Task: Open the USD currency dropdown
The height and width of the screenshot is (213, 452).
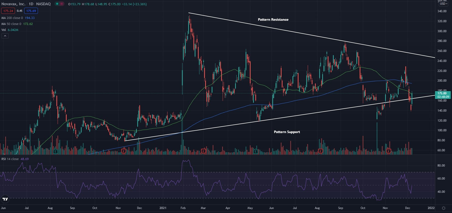Action: pos(444,4)
